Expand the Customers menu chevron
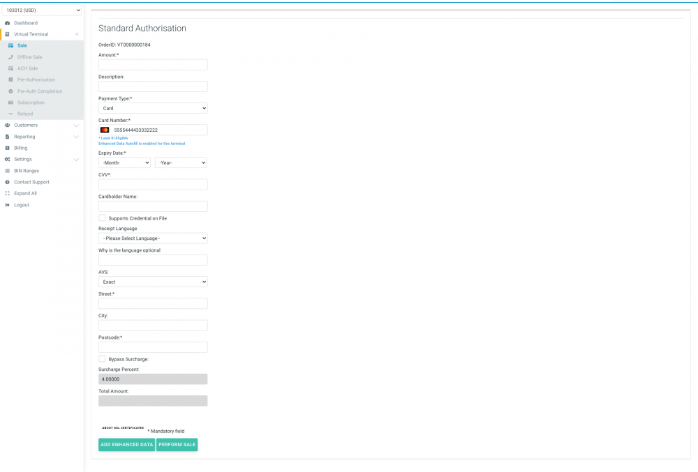Image resolution: width=698 pixels, height=472 pixels. click(76, 125)
